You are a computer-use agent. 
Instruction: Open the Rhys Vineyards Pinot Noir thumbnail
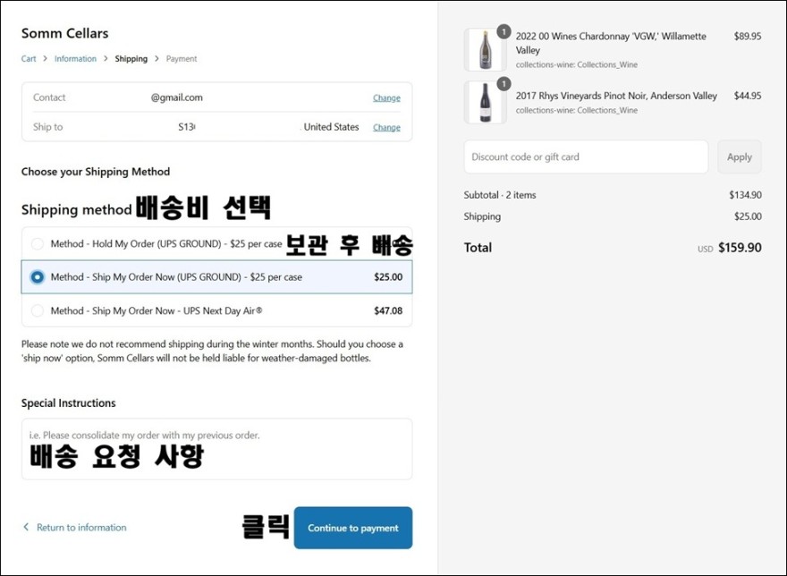(485, 103)
